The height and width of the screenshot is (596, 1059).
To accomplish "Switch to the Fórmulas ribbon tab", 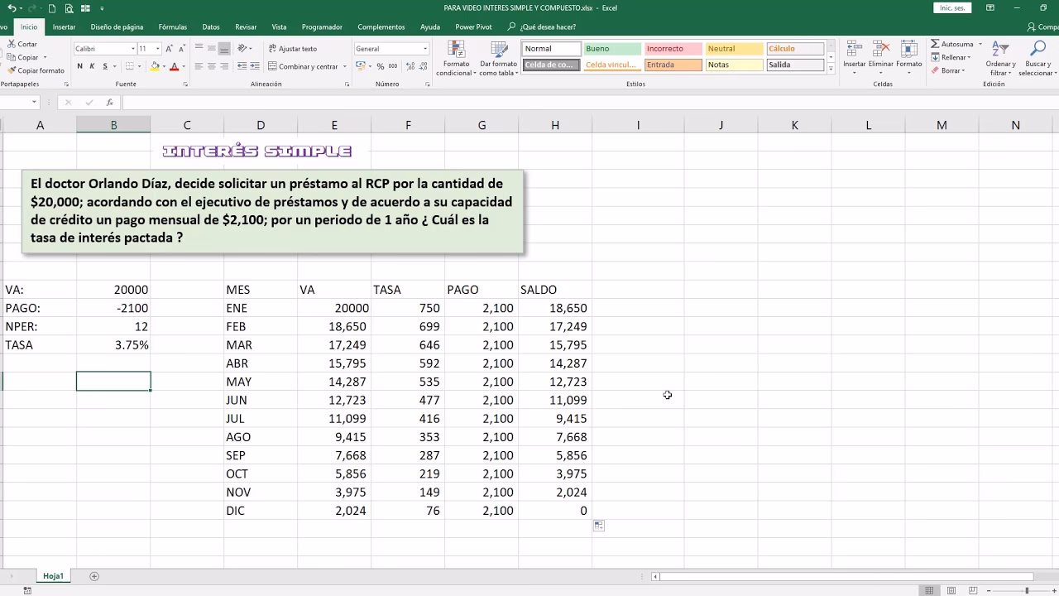I will [171, 26].
